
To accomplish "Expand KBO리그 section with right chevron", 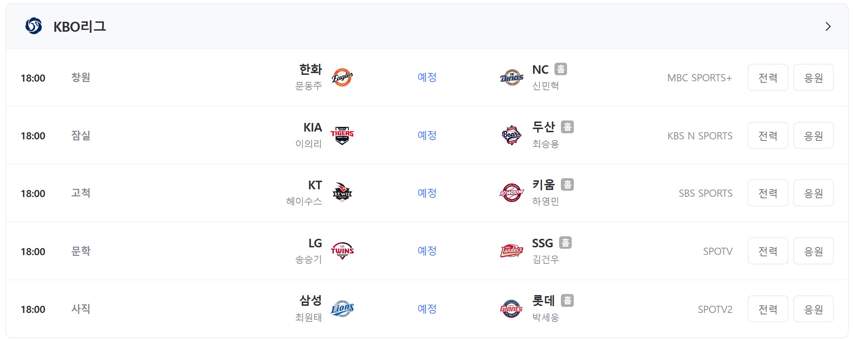I will tap(828, 26).
